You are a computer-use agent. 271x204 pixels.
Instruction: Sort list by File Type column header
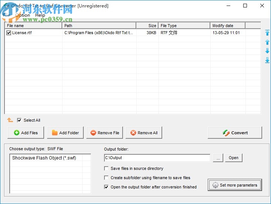(184, 26)
